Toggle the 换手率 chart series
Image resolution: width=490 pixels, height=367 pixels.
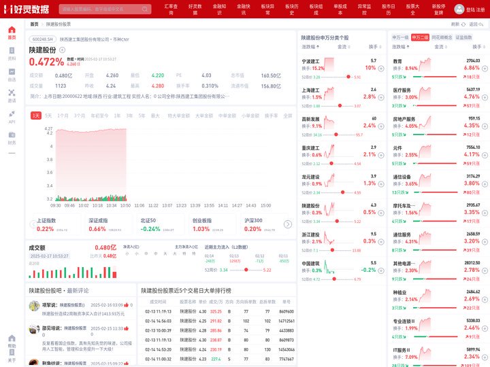point(272,116)
